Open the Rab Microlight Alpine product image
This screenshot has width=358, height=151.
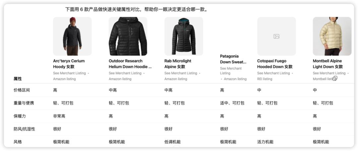[x=184, y=36]
